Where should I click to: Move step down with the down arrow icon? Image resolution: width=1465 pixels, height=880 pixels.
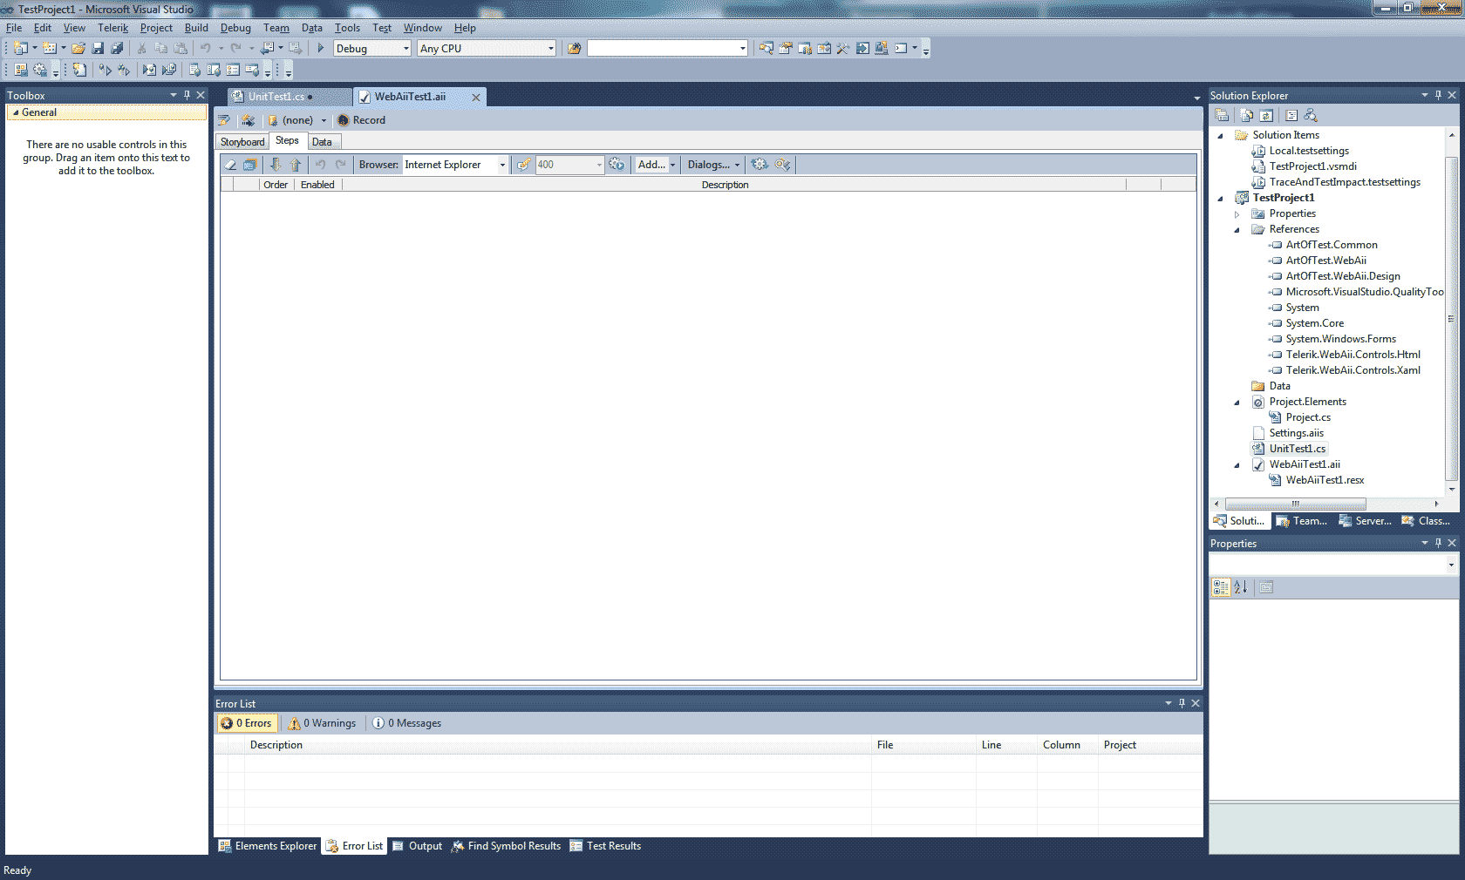click(276, 165)
